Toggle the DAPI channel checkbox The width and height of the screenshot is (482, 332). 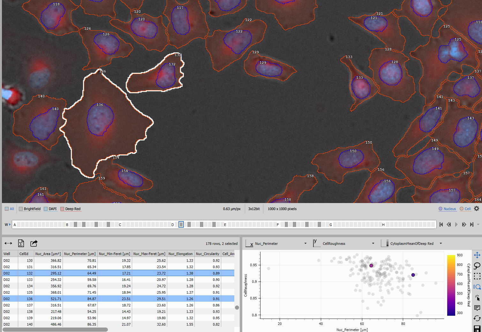click(46, 209)
